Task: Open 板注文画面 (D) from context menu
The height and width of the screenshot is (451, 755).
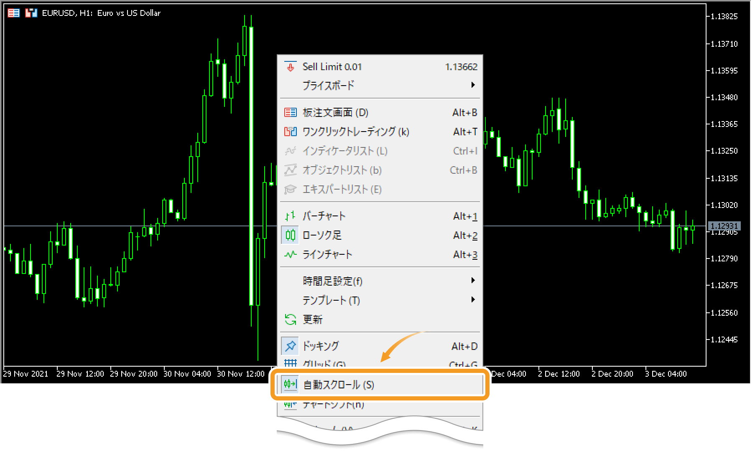Action: point(380,112)
